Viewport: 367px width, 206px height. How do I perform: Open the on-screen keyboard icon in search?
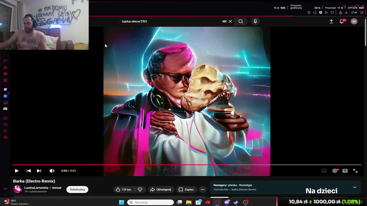pyautogui.click(x=224, y=21)
